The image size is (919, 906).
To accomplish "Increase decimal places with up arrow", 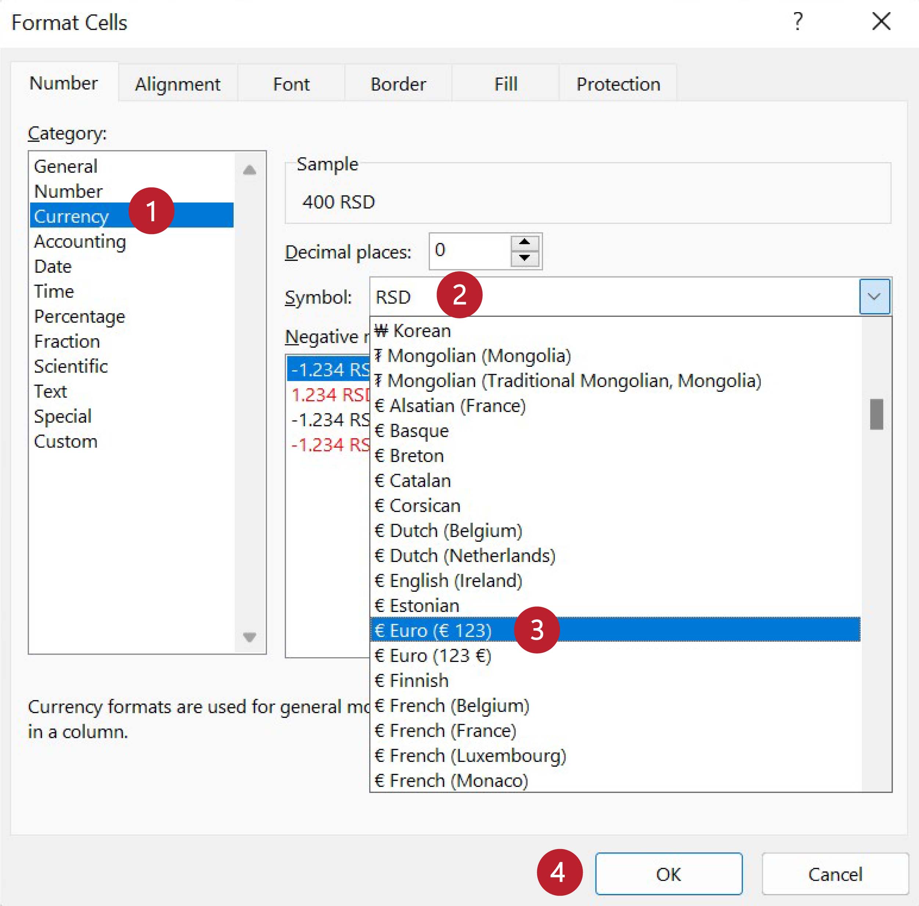I will click(x=524, y=242).
